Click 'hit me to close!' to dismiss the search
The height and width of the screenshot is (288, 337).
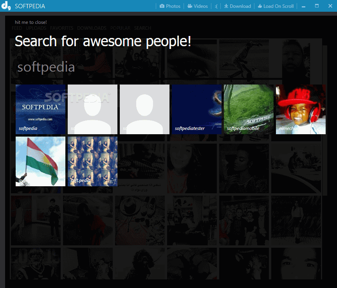click(x=31, y=22)
